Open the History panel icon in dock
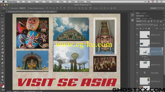This screenshot has height=92, width=165. pyautogui.click(x=132, y=15)
